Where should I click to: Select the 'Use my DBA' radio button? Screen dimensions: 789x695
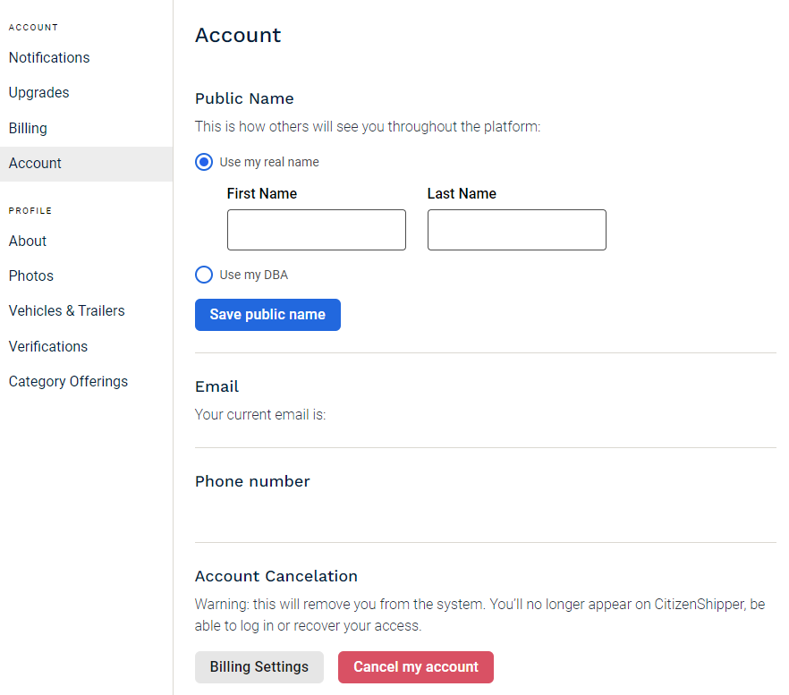pos(204,275)
